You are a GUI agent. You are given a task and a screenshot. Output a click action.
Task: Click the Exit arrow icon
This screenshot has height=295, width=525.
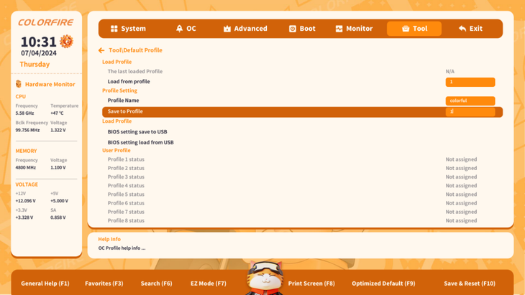click(x=462, y=29)
